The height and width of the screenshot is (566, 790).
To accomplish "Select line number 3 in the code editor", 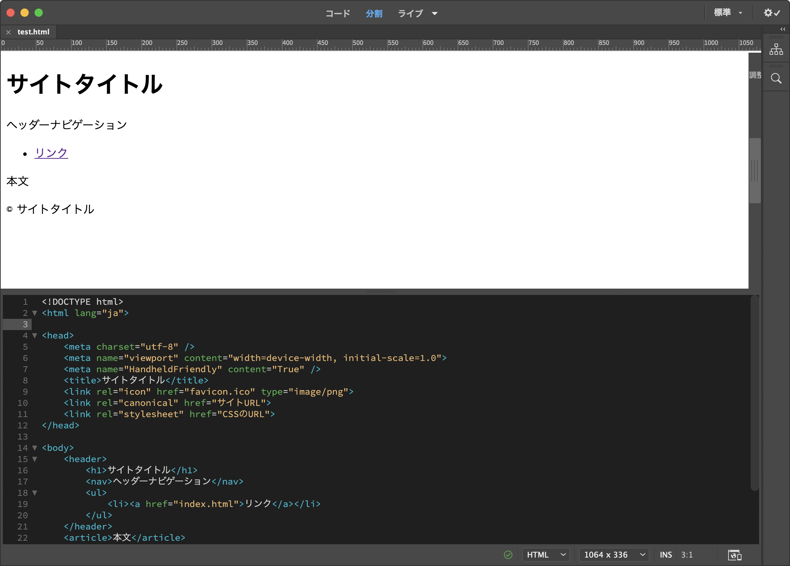I will (25, 324).
